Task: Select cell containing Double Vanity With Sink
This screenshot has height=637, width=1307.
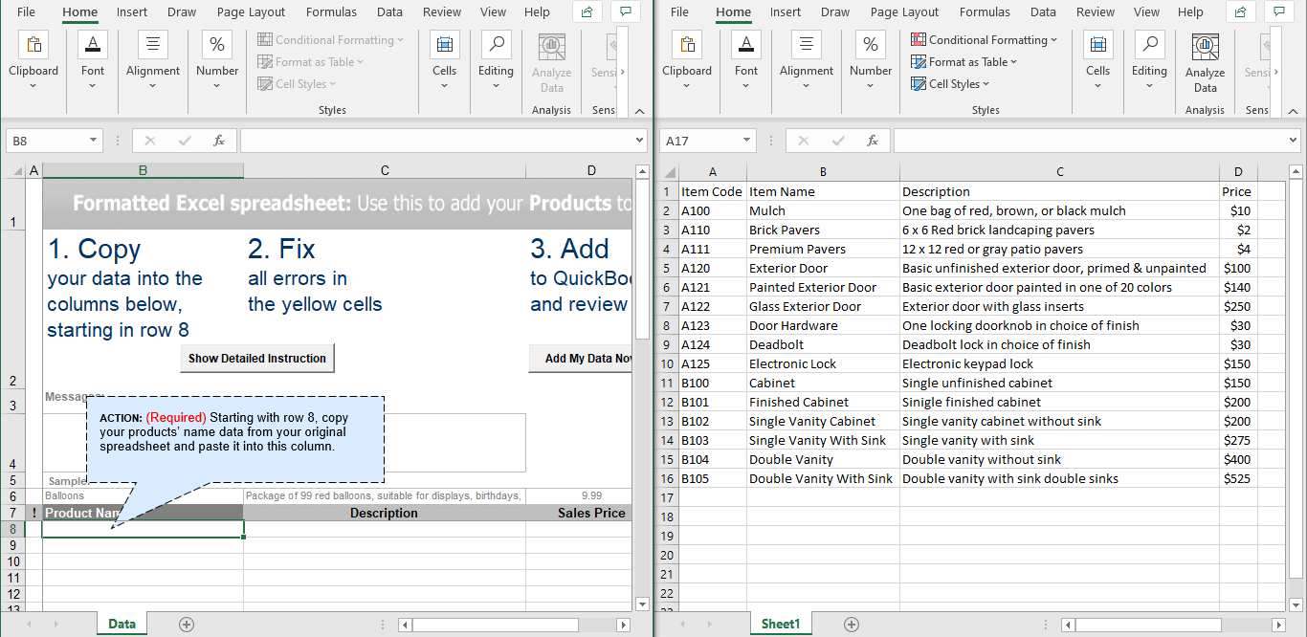Action: [823, 478]
